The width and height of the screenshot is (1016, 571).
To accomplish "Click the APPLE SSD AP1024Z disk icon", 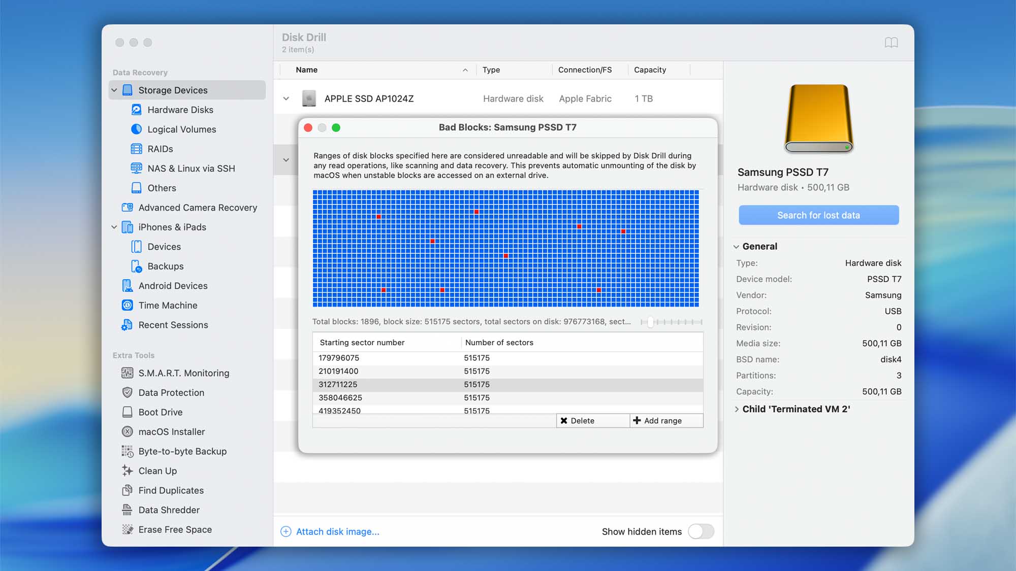I will coord(309,98).
